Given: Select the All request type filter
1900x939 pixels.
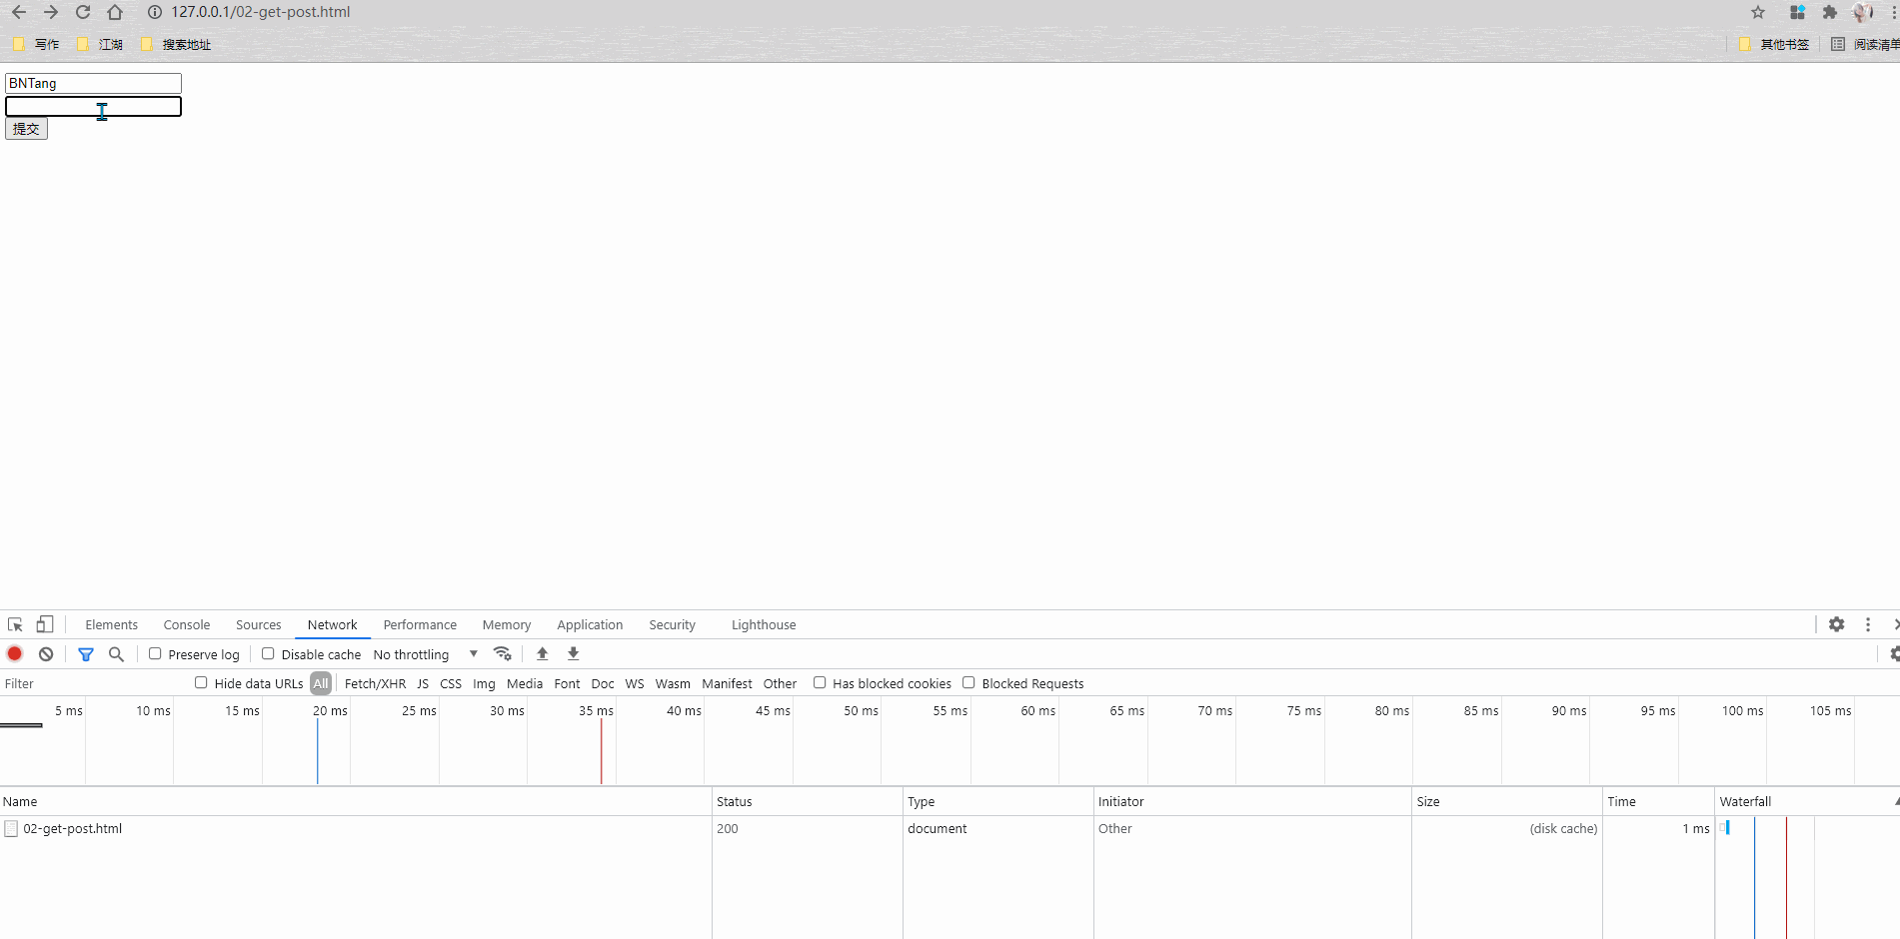Looking at the screenshot, I should 321,683.
